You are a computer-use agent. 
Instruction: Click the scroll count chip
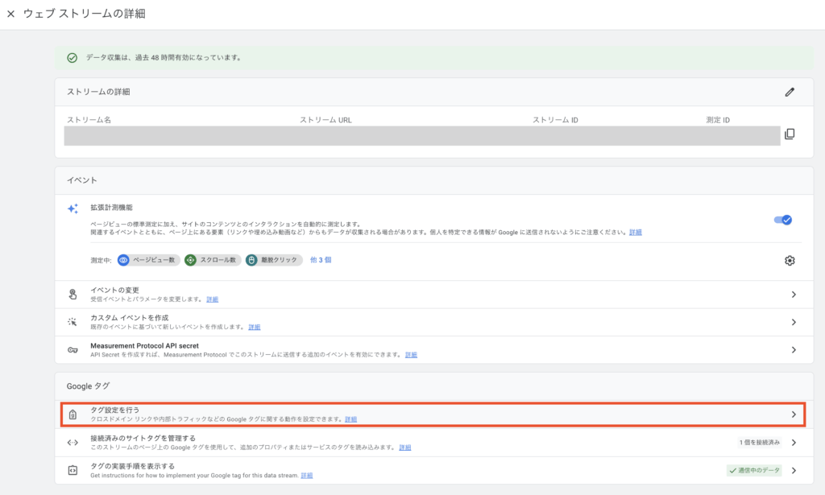tap(213, 260)
